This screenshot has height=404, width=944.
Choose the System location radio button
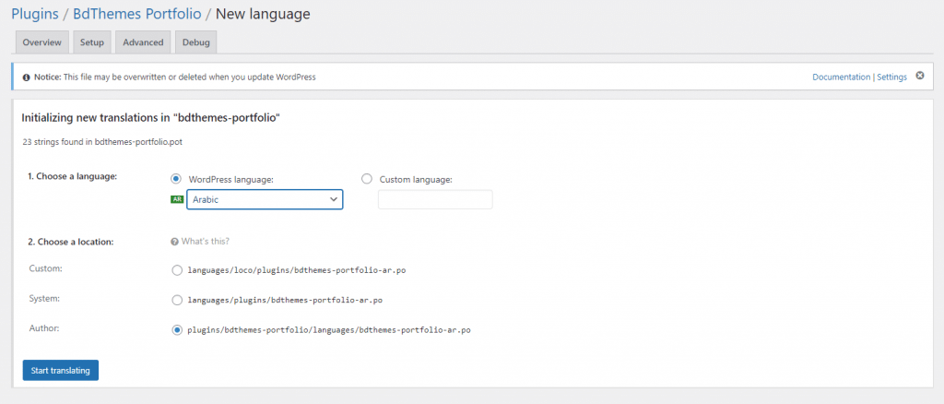pyautogui.click(x=177, y=300)
